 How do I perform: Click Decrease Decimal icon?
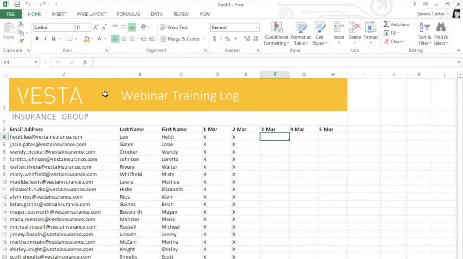coord(256,39)
